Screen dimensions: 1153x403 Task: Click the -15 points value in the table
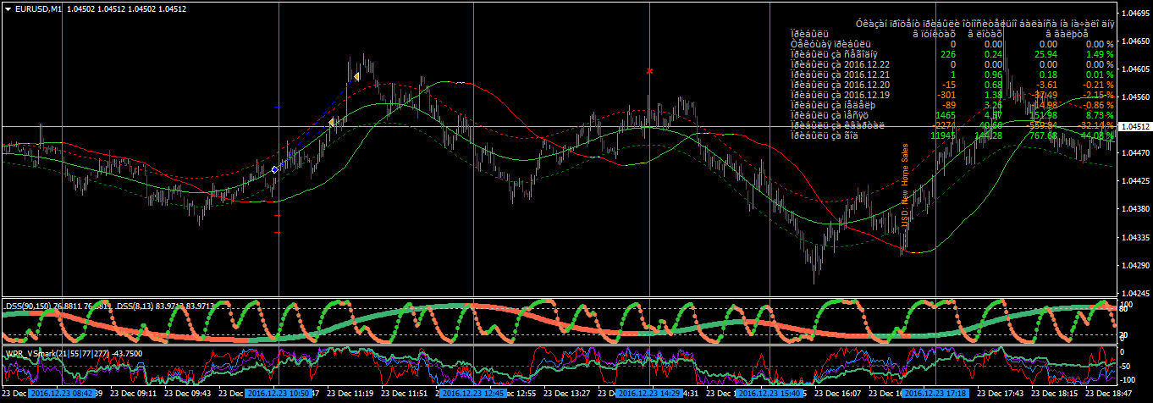tap(950, 85)
